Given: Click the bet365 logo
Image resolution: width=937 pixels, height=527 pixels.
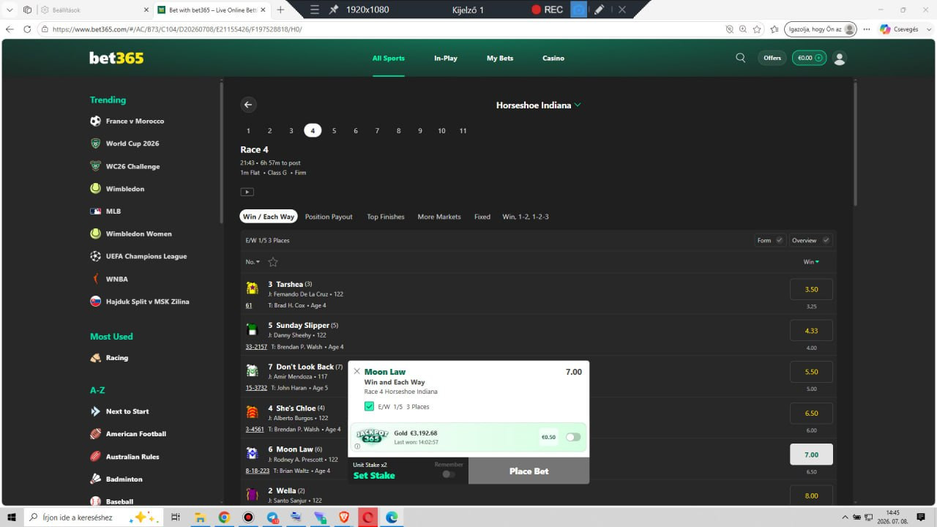Looking at the screenshot, I should point(116,58).
